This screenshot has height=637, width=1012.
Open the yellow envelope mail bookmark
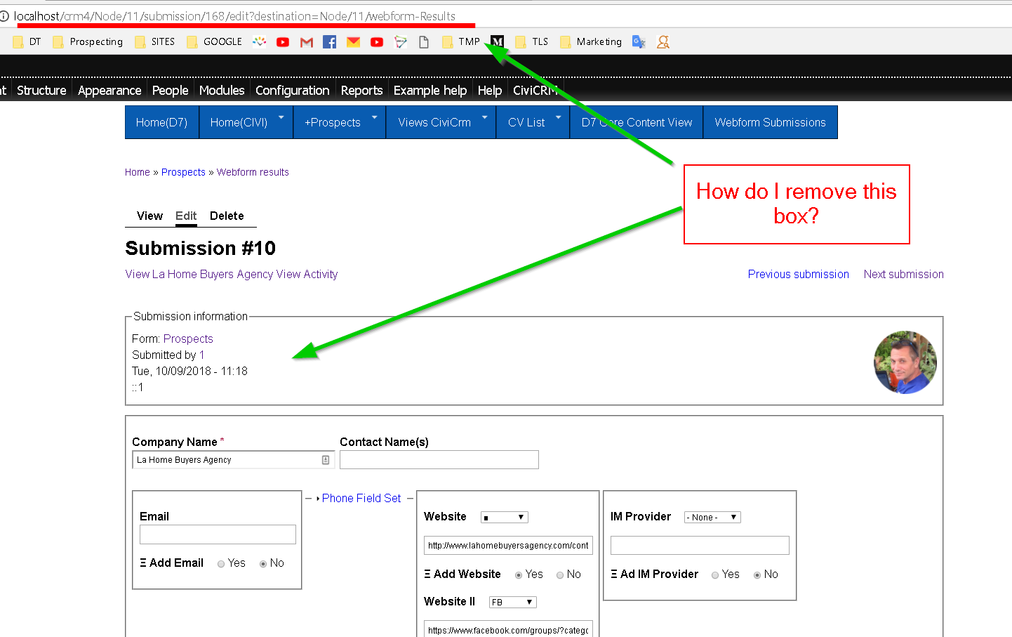coord(353,42)
